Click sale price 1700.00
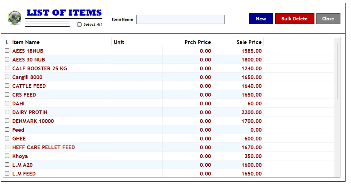 click(252, 121)
